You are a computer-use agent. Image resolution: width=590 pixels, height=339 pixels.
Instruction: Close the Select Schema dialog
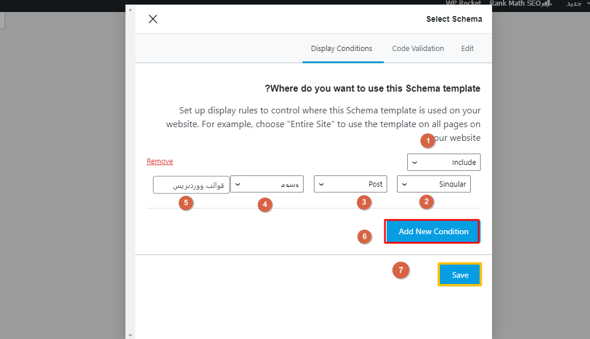153,19
